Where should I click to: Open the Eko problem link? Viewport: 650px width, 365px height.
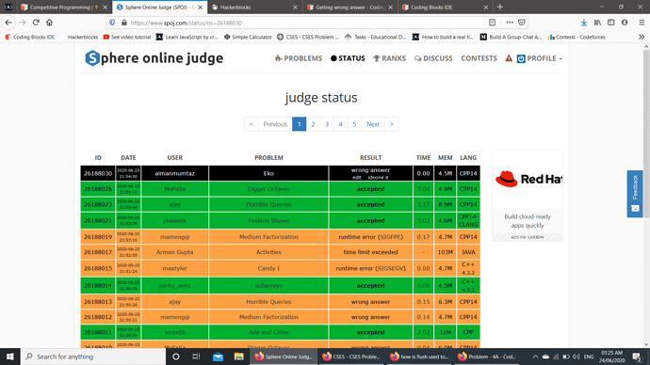[x=268, y=173]
